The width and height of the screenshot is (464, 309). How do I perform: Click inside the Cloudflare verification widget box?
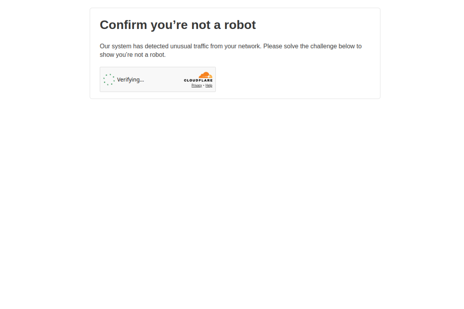(158, 79)
